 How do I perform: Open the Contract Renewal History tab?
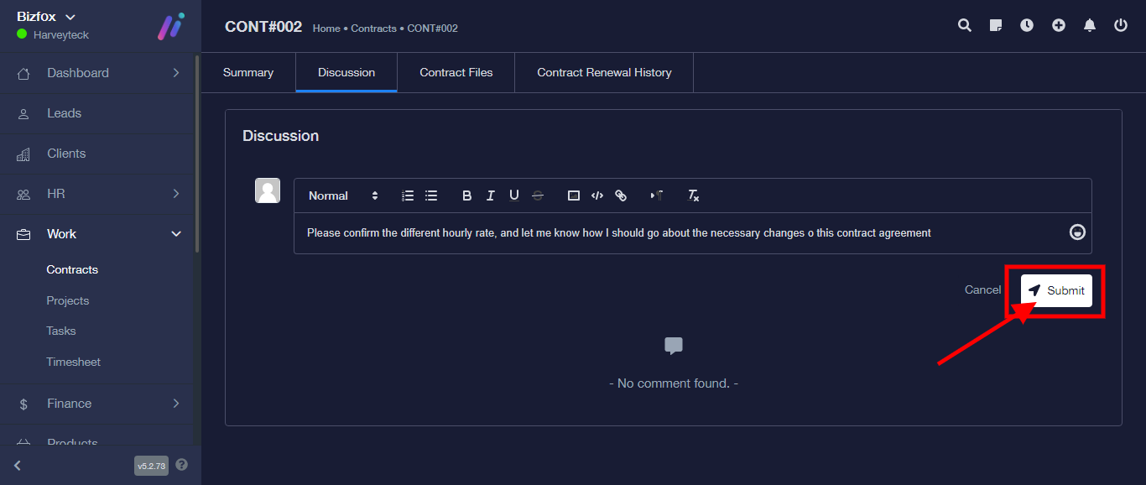click(604, 73)
